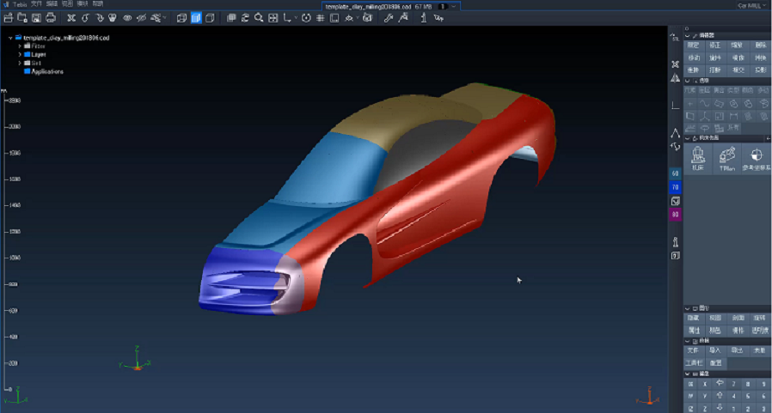Open the 视图 menu in menu bar
This screenshot has width=772, height=413.
pos(67,4)
